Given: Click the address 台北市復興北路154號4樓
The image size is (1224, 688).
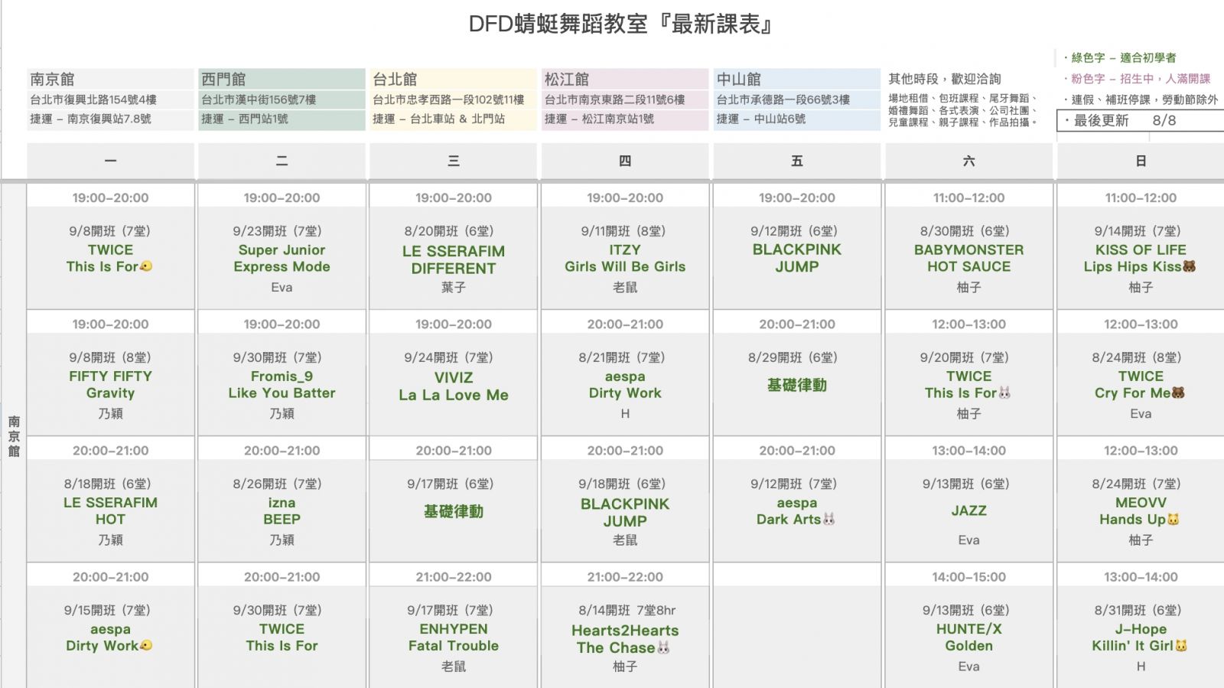Looking at the screenshot, I should coord(93,99).
